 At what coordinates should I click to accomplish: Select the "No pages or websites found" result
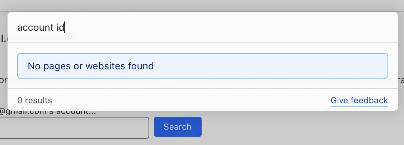[x=202, y=66]
